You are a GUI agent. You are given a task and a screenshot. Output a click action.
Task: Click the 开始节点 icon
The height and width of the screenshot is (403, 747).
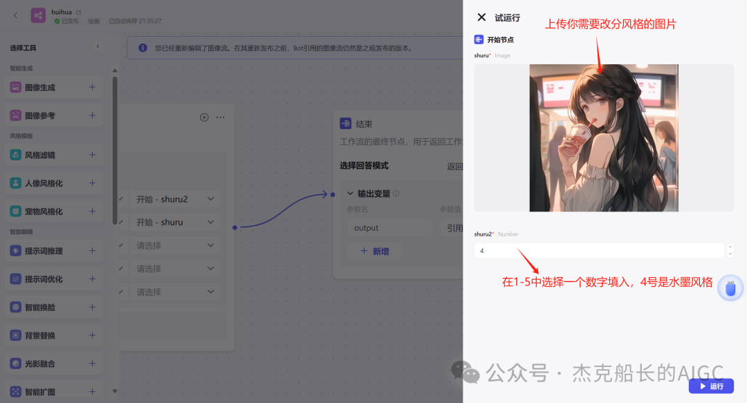pyautogui.click(x=479, y=39)
